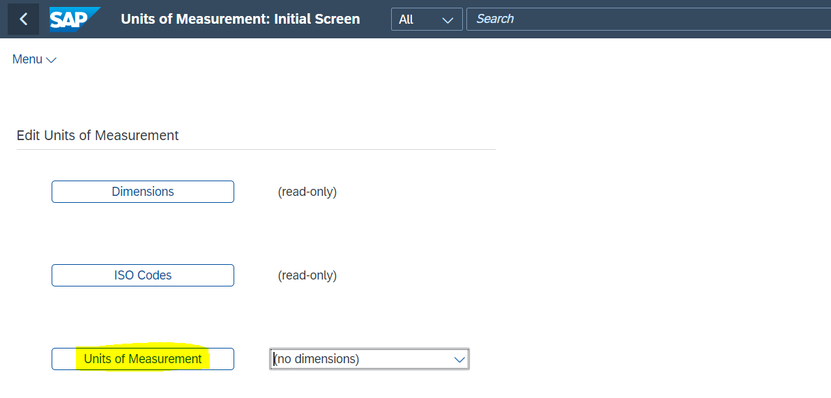Click the SAP logo in header

75,20
